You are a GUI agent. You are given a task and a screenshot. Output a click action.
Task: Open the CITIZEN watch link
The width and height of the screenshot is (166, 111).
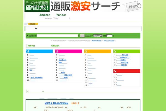[123, 62]
